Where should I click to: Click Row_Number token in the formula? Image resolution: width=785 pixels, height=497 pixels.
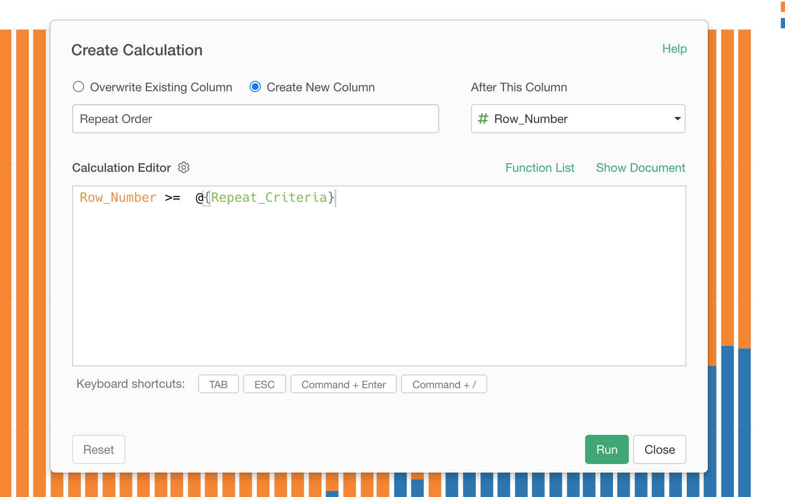click(x=118, y=198)
